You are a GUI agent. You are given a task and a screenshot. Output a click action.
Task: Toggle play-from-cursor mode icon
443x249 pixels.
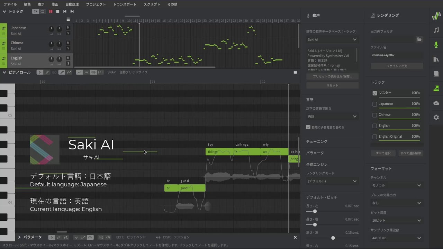click(35, 11)
